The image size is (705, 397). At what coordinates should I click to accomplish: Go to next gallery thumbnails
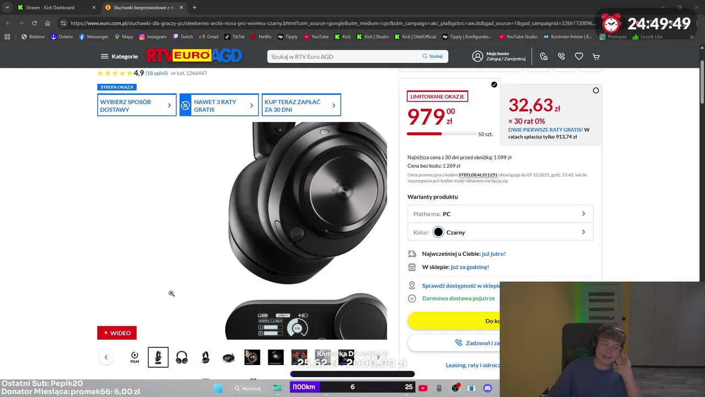pyautogui.click(x=378, y=357)
